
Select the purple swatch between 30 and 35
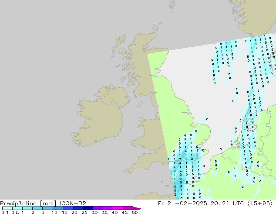coord(98,208)
